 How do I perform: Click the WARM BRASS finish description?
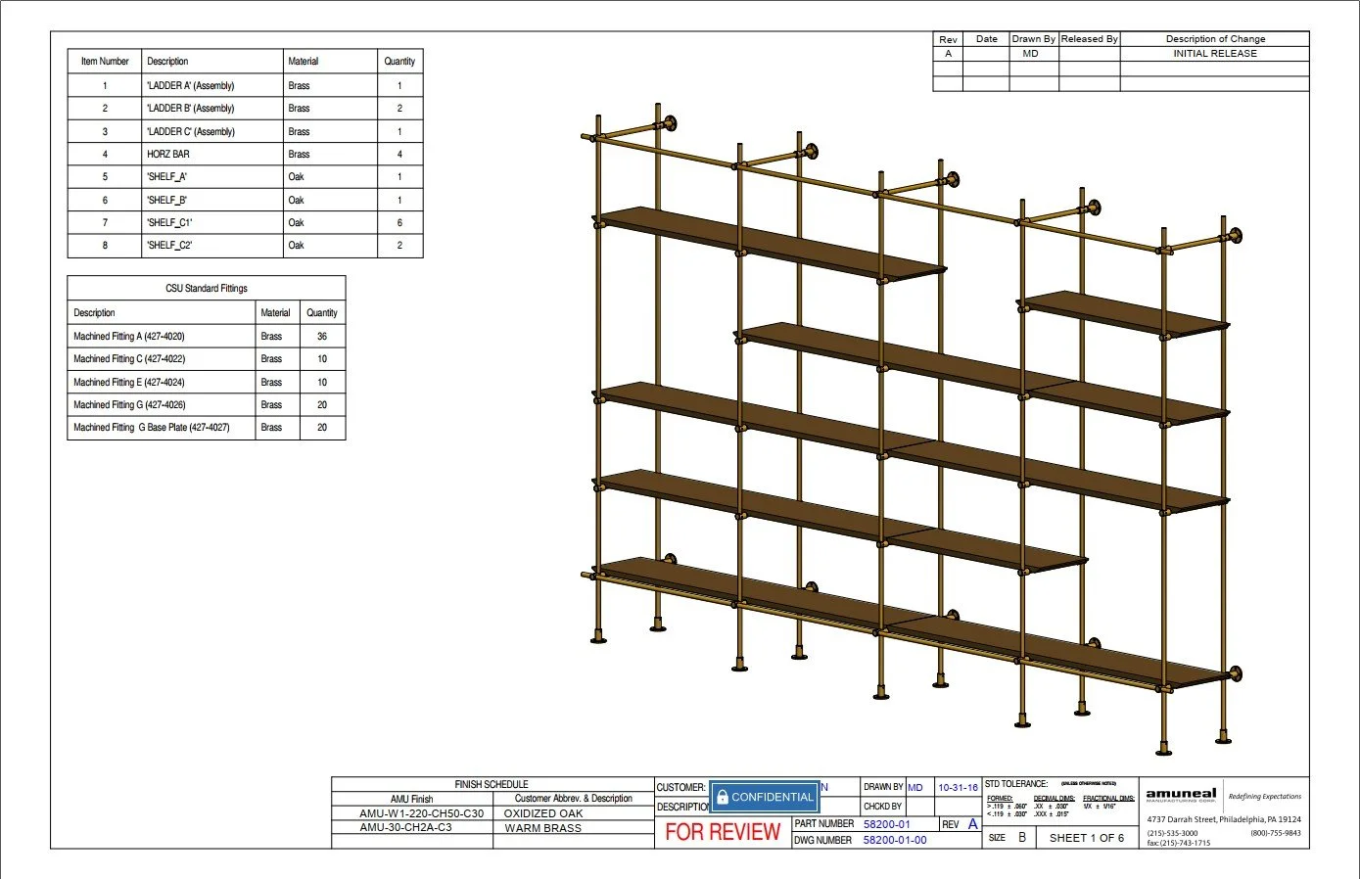tap(543, 828)
